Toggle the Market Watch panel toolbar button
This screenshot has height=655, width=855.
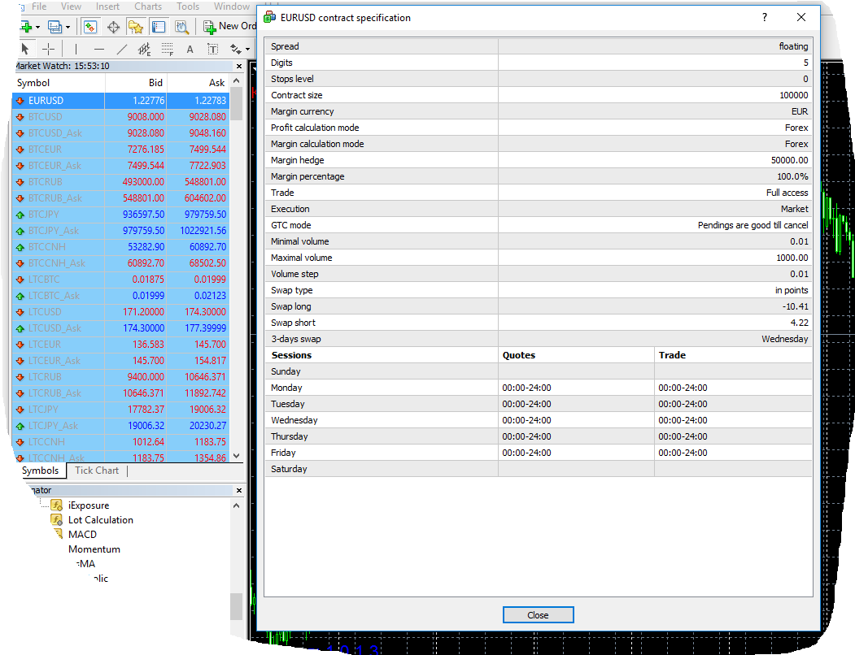[91, 27]
